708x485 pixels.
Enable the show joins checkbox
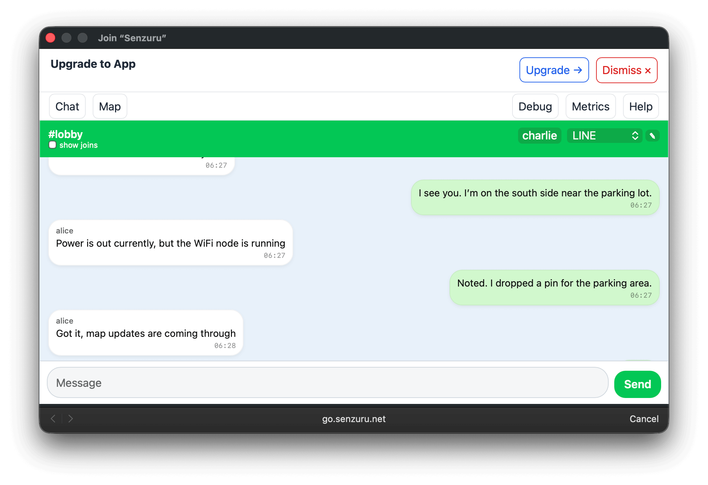click(52, 145)
